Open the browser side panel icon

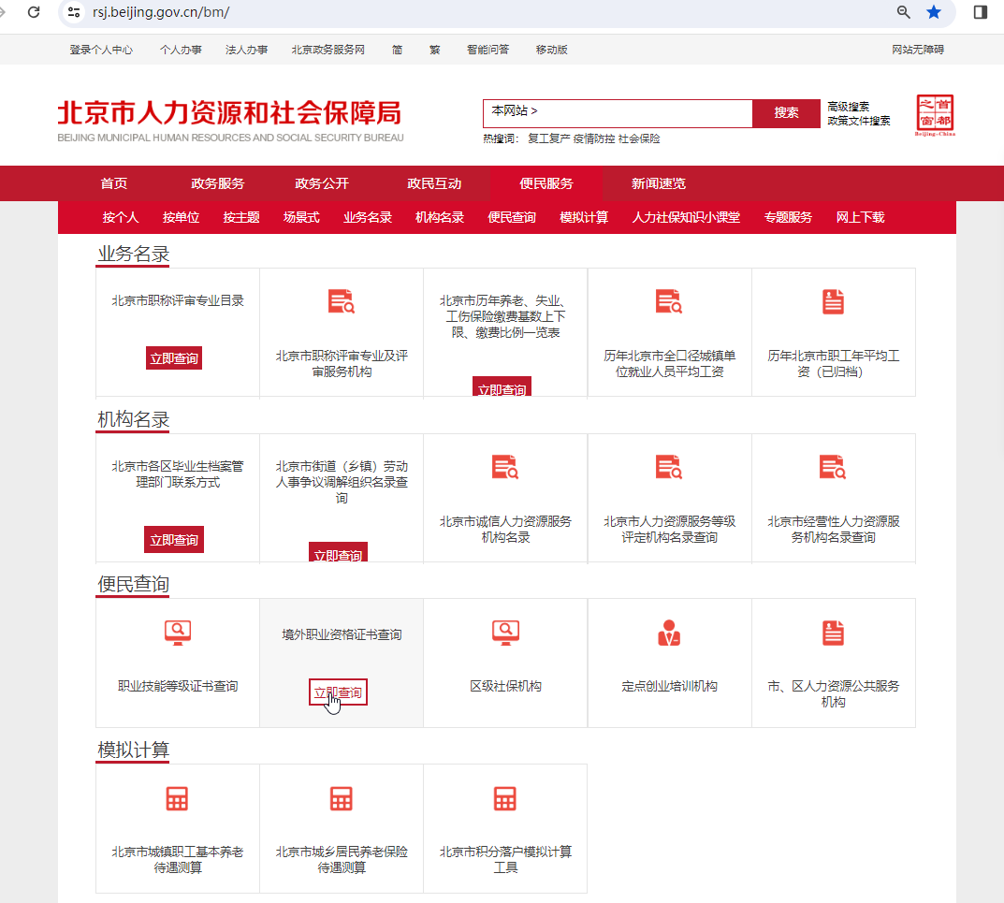981,12
